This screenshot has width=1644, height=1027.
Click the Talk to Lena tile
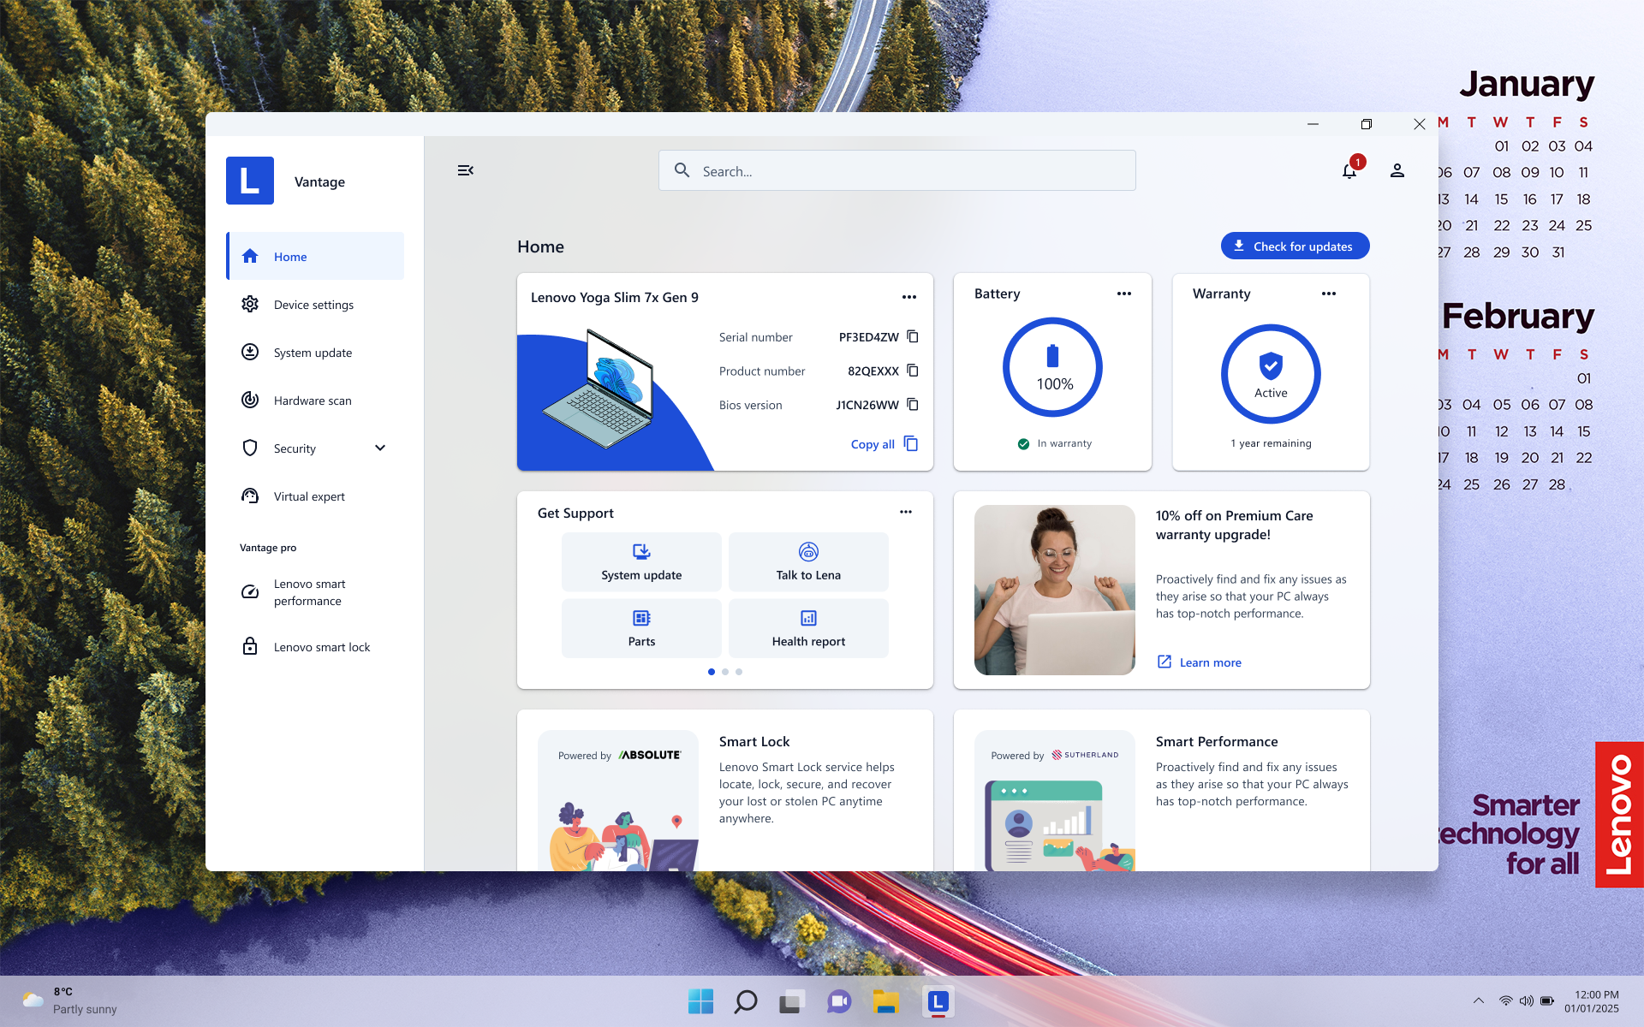pos(808,561)
